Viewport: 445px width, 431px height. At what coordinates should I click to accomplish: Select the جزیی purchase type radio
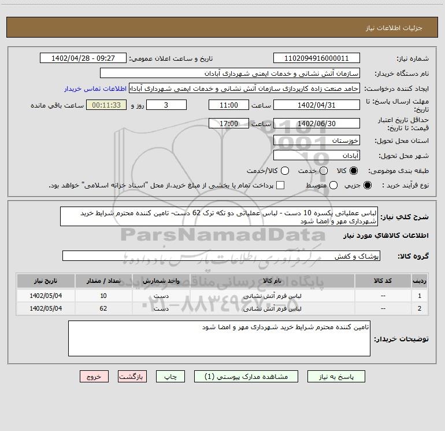368,185
